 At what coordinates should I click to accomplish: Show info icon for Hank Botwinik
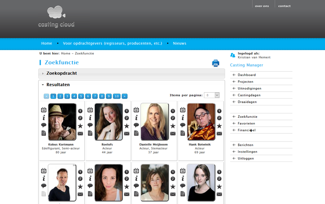(183, 118)
